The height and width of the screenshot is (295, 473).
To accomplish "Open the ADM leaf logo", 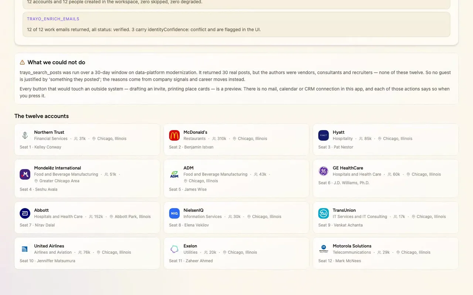I will click(174, 174).
